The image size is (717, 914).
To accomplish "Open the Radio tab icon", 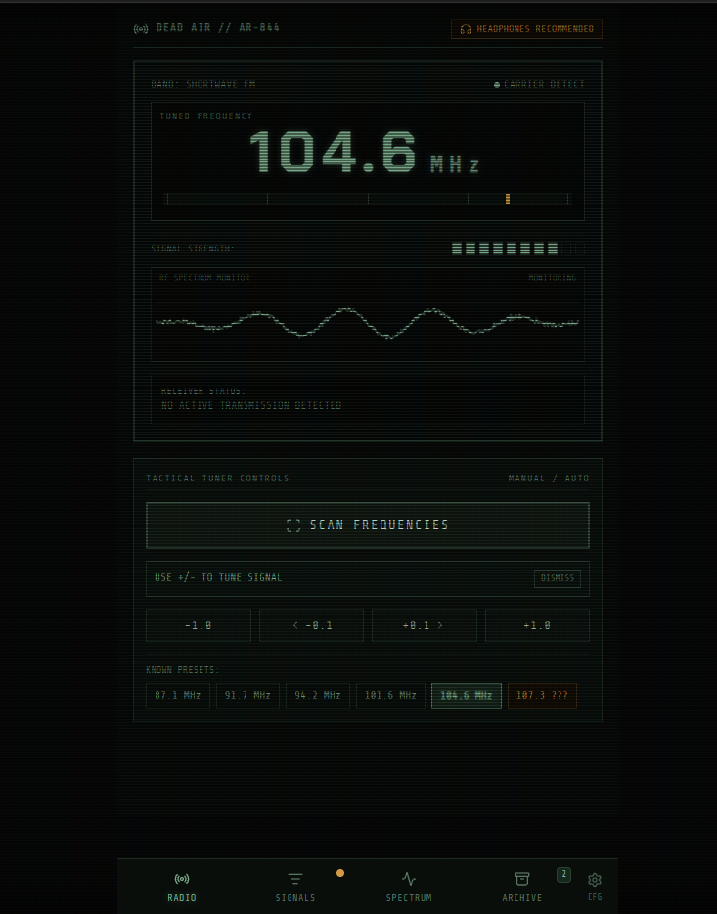I will click(x=182, y=879).
